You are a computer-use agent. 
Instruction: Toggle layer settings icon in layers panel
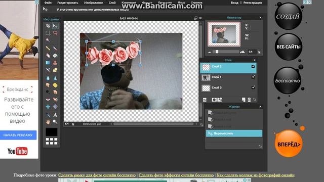[x=205, y=100]
